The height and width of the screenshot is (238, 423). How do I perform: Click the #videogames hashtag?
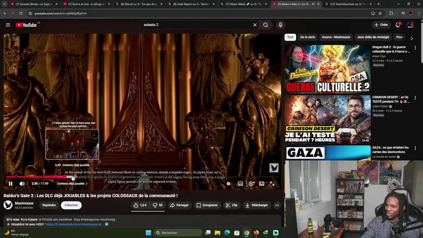[90, 219]
